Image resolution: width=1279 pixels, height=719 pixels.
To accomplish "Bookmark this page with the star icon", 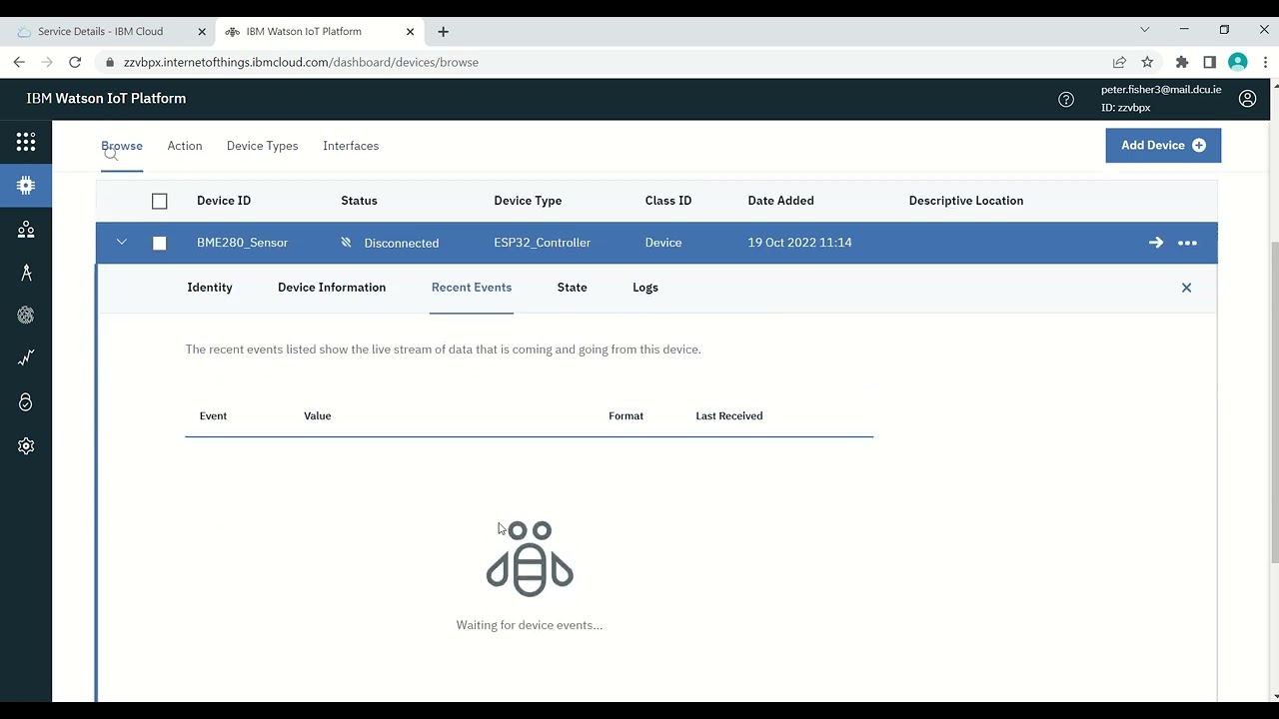I will point(1147,62).
